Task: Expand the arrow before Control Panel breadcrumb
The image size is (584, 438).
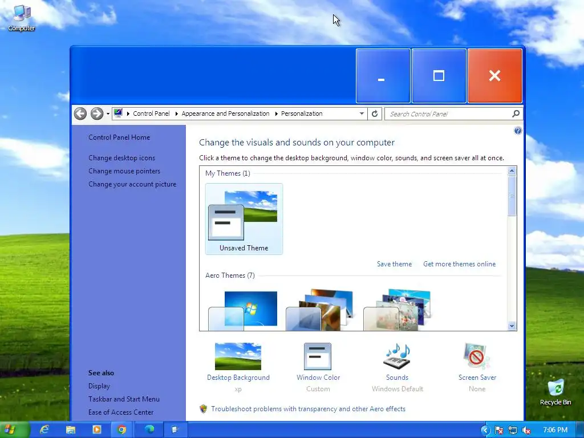Action: 128,113
